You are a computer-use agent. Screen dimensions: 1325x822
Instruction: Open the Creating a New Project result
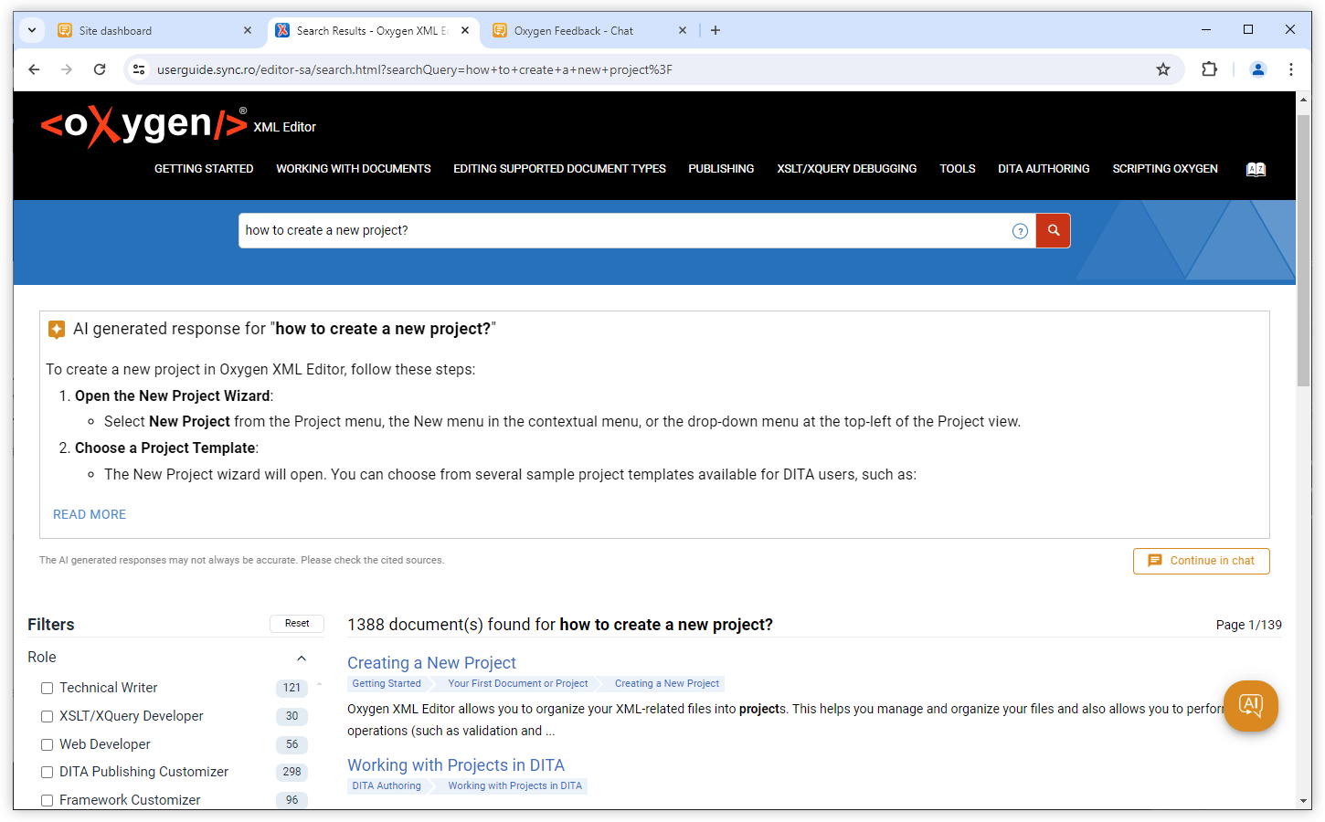click(431, 663)
